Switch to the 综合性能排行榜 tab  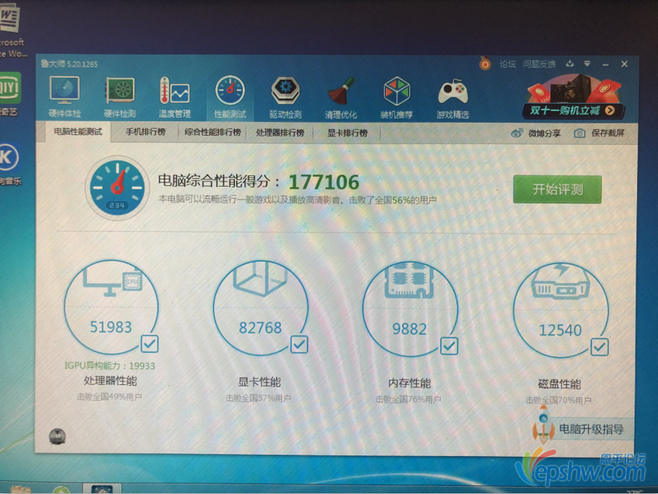(x=212, y=132)
